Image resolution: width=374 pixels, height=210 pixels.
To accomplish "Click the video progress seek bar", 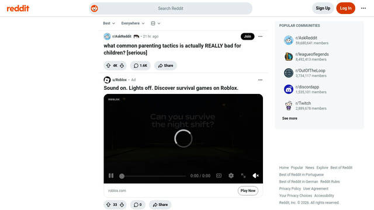I will click(153, 176).
